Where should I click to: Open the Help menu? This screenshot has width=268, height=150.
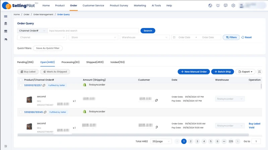[169, 5]
